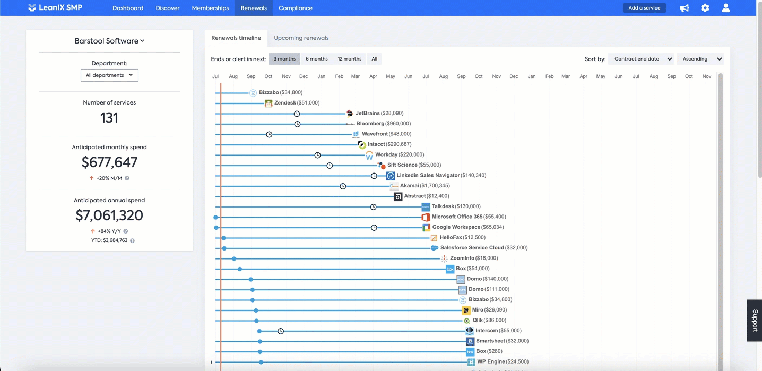Click help icon next to YTD amount
Screen dimensions: 762x371
point(132,241)
